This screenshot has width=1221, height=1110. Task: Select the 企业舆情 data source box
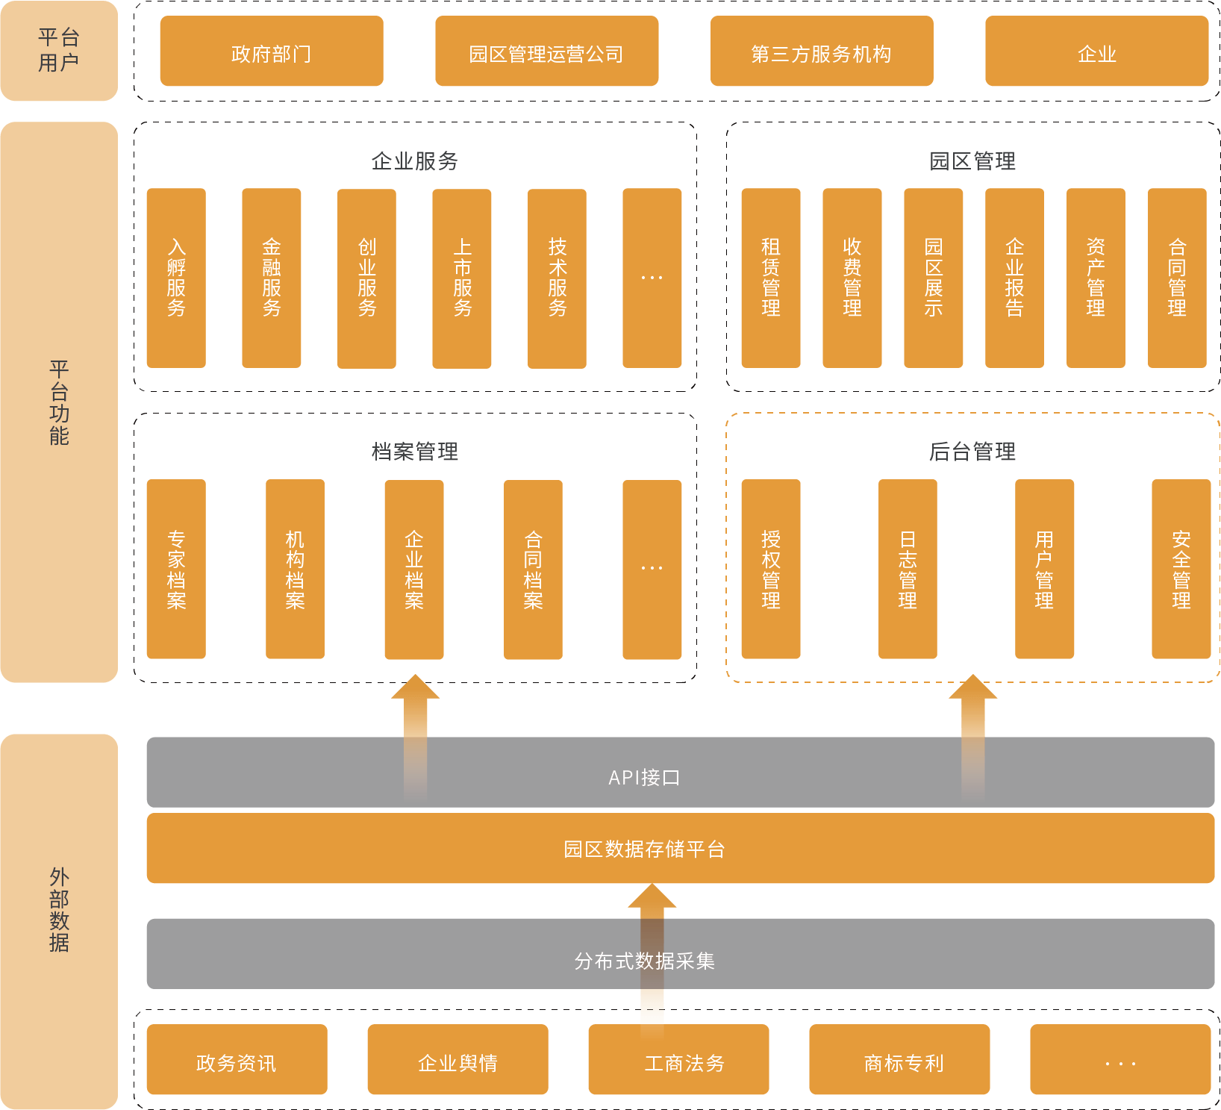click(458, 1059)
